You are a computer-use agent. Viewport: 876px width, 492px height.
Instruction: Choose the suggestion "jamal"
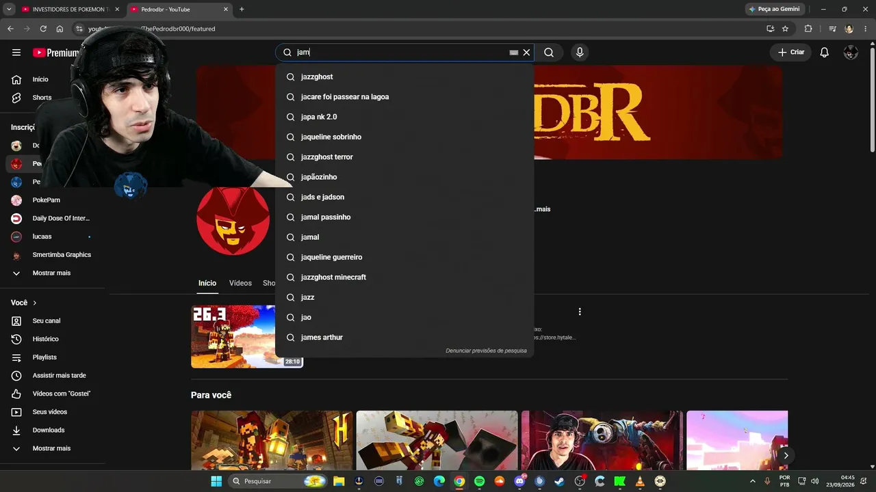tap(404, 237)
